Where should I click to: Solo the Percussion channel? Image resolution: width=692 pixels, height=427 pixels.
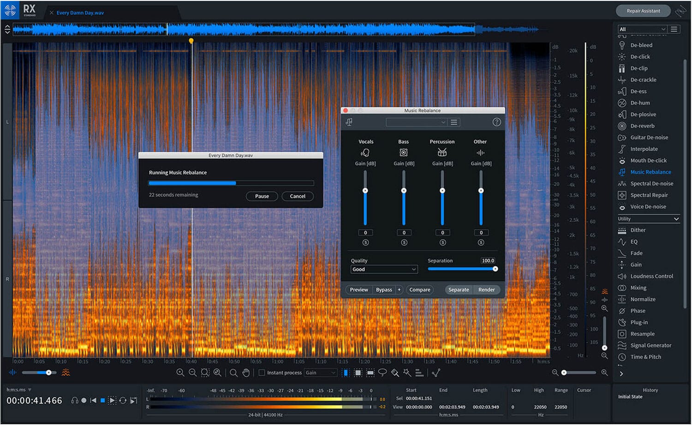point(442,243)
